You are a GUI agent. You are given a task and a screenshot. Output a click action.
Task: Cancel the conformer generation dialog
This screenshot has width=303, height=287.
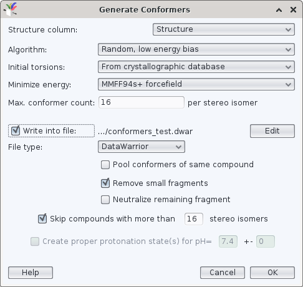(x=223, y=273)
